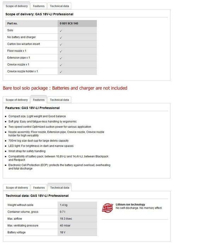Click the checkmark for No battery and charger
Image resolution: width=201 pixels, height=247 pixels.
pyautogui.click(x=61, y=38)
